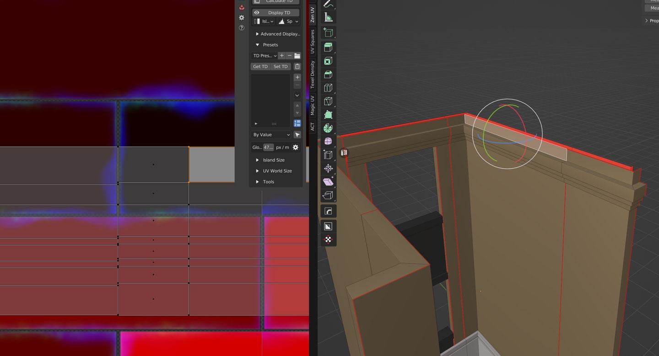Open the presets folder icon
The height and width of the screenshot is (356, 659).
point(297,56)
